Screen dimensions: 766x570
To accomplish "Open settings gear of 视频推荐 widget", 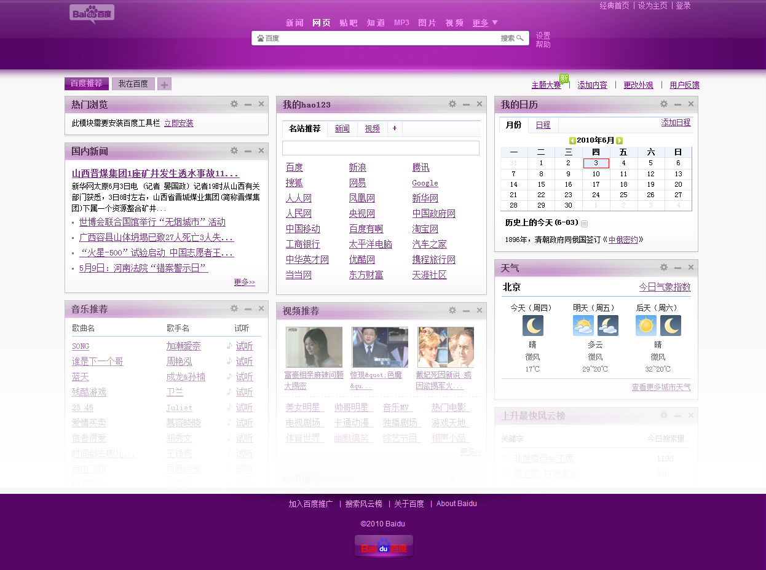I will [x=452, y=310].
